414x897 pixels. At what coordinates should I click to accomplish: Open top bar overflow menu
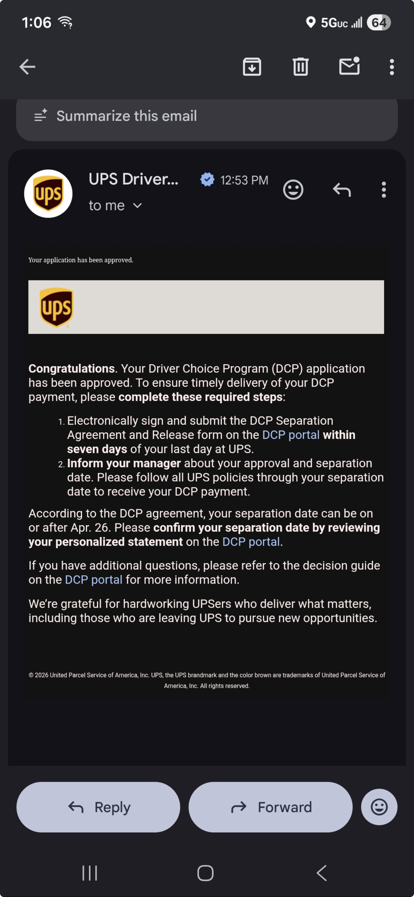coord(392,67)
